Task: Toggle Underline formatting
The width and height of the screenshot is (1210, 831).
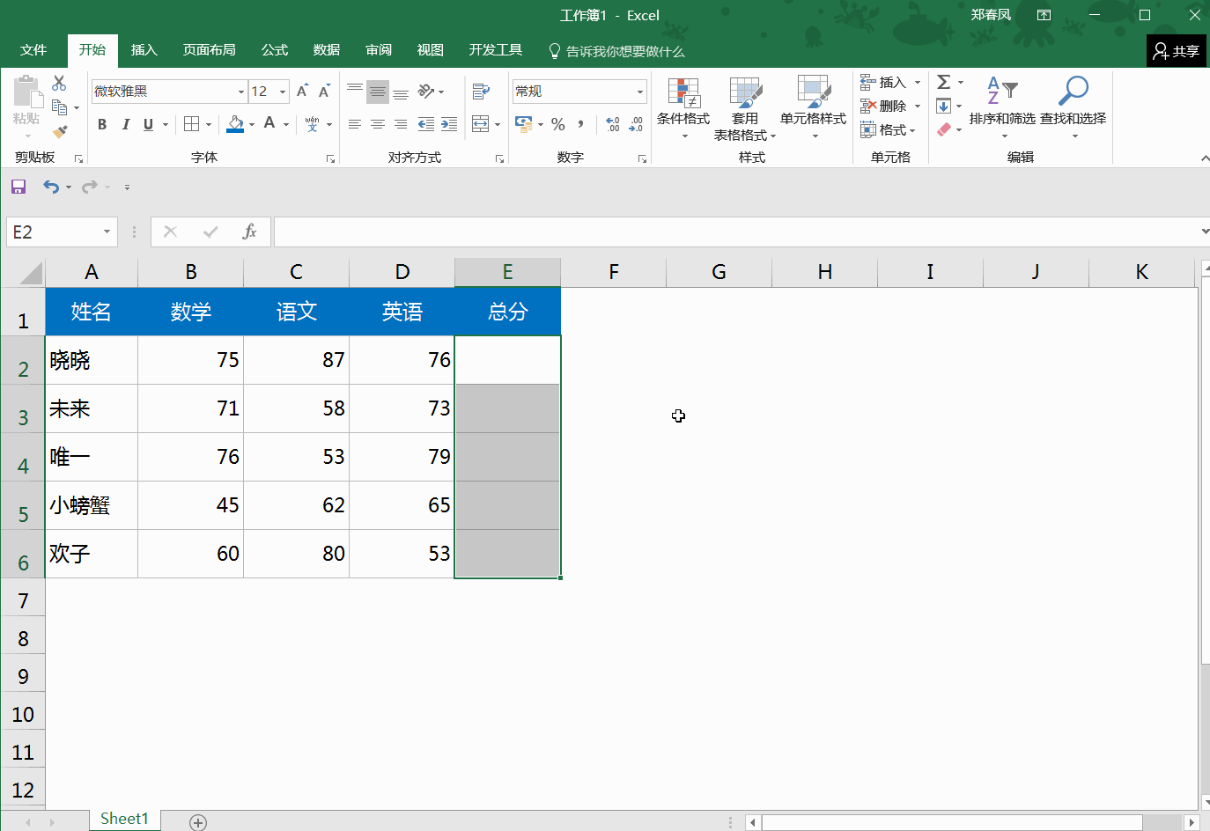Action: (x=148, y=124)
